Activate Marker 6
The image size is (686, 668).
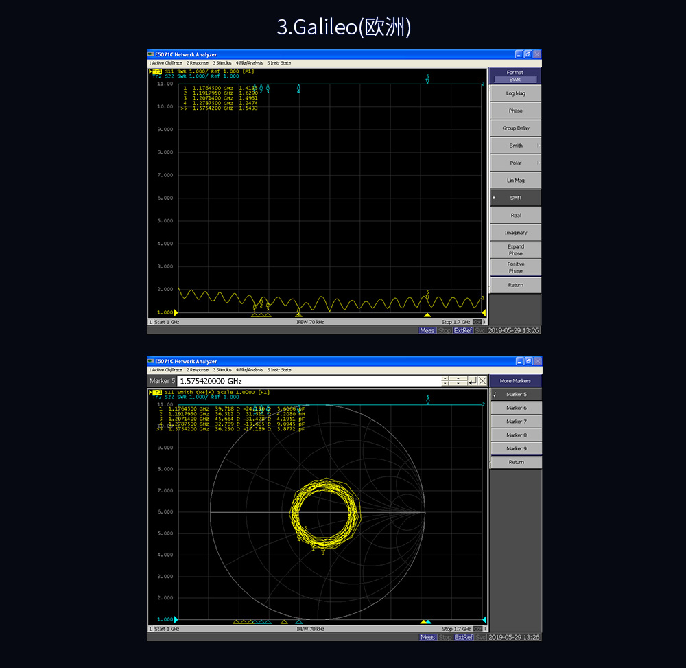pos(515,408)
